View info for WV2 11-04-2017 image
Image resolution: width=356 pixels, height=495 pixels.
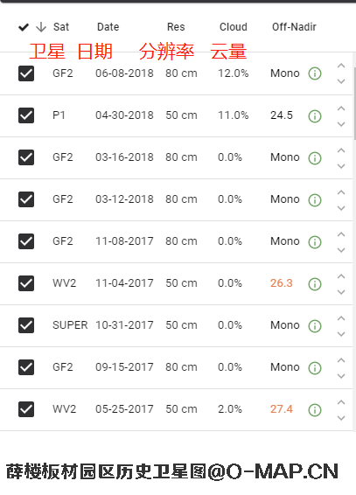point(315,284)
